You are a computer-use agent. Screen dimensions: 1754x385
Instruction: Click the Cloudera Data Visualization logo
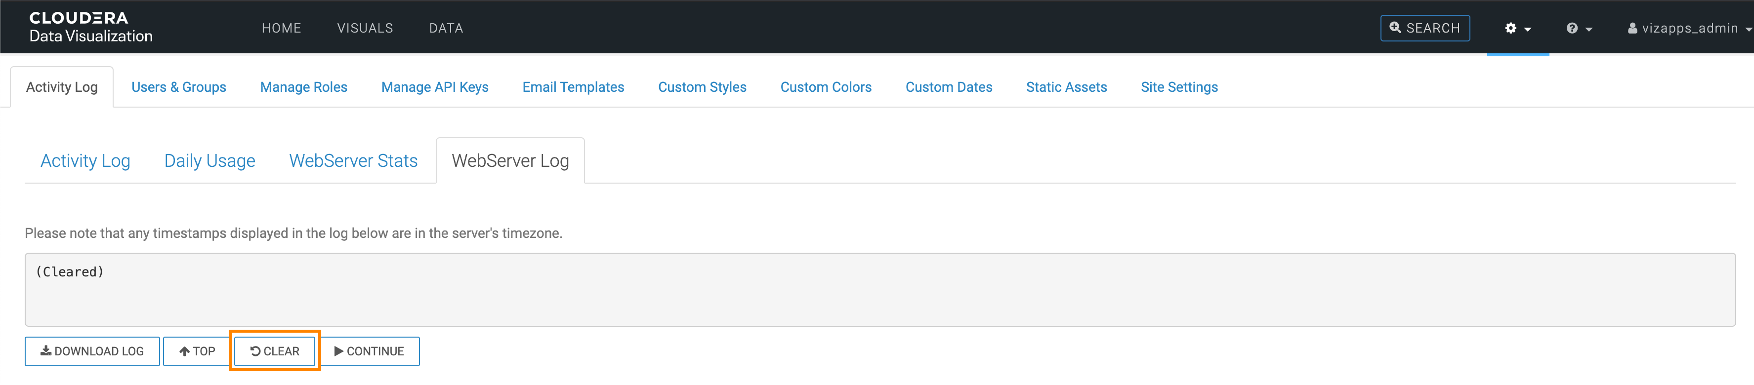[90, 27]
